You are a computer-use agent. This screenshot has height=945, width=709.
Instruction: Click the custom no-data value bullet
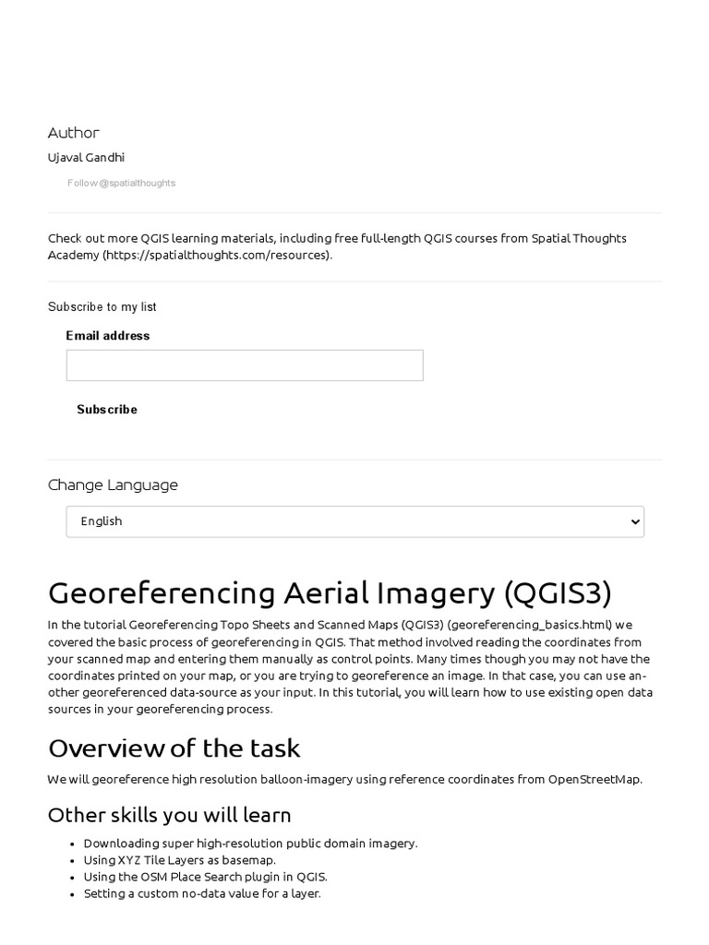pos(202,893)
